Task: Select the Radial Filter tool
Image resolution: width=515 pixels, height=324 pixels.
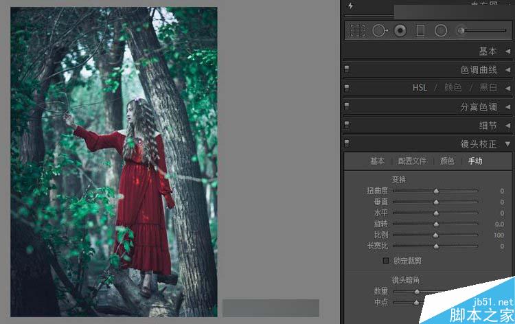Action: [441, 30]
